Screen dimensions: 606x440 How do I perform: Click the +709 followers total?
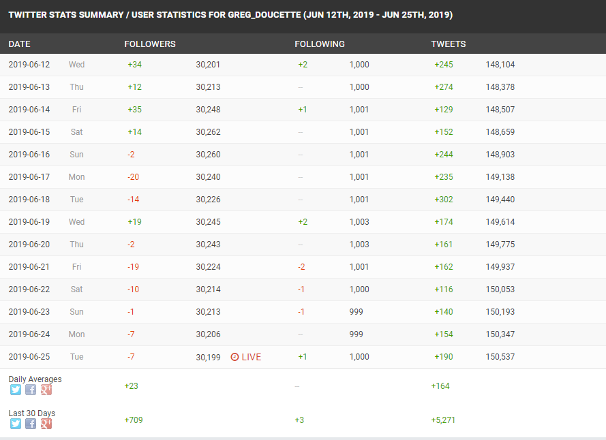pos(134,420)
